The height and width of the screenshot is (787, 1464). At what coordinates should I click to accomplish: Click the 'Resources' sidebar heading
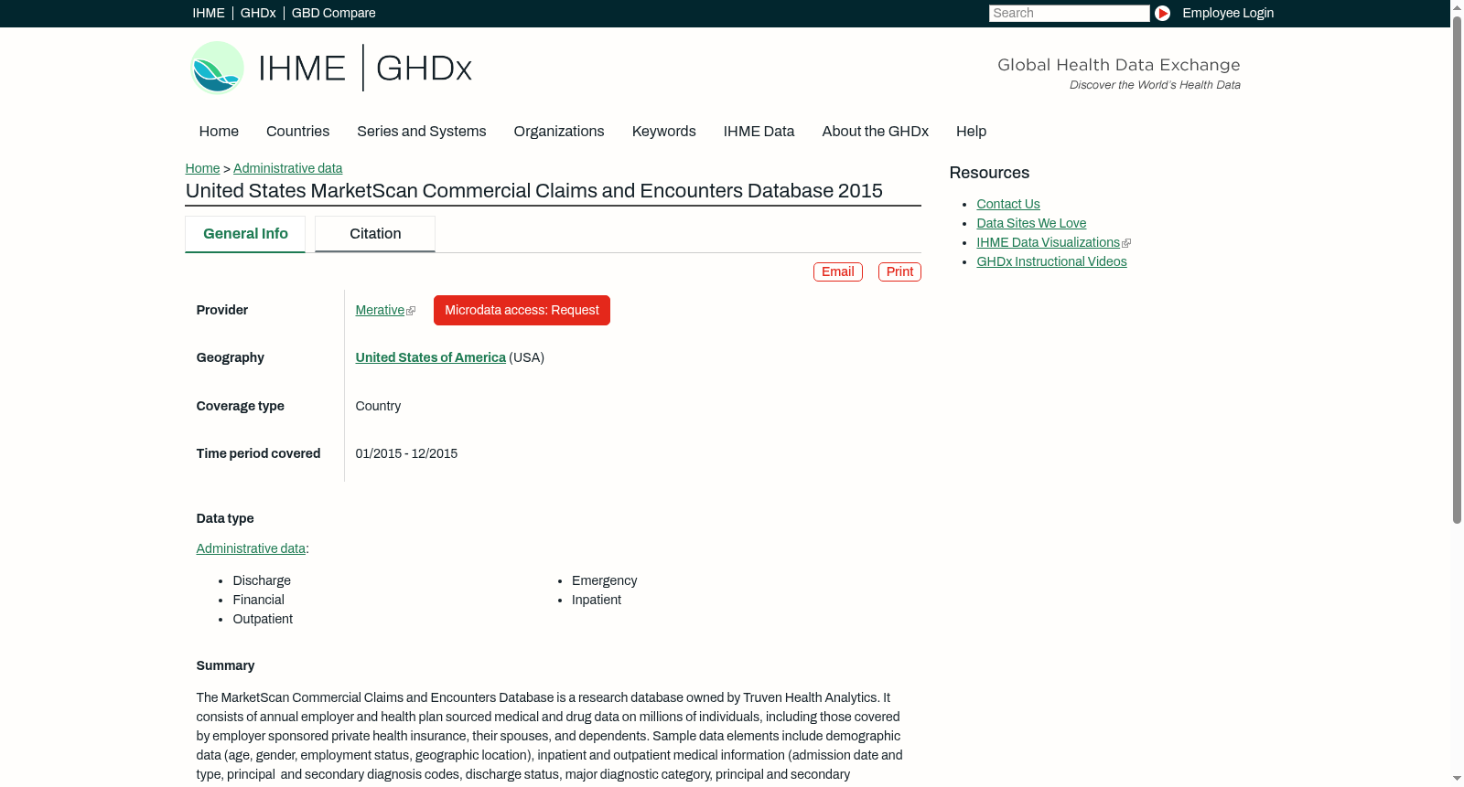[989, 174]
